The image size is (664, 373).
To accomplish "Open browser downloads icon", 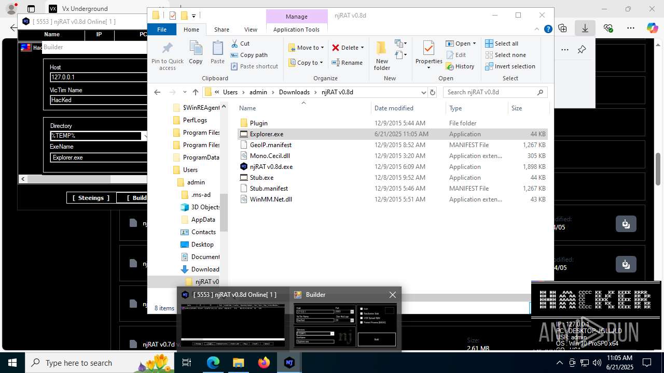I will 585,28.
